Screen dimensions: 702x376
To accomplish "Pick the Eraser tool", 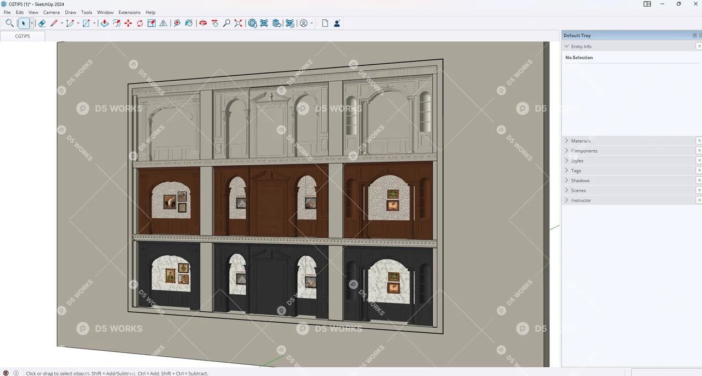I will click(42, 23).
